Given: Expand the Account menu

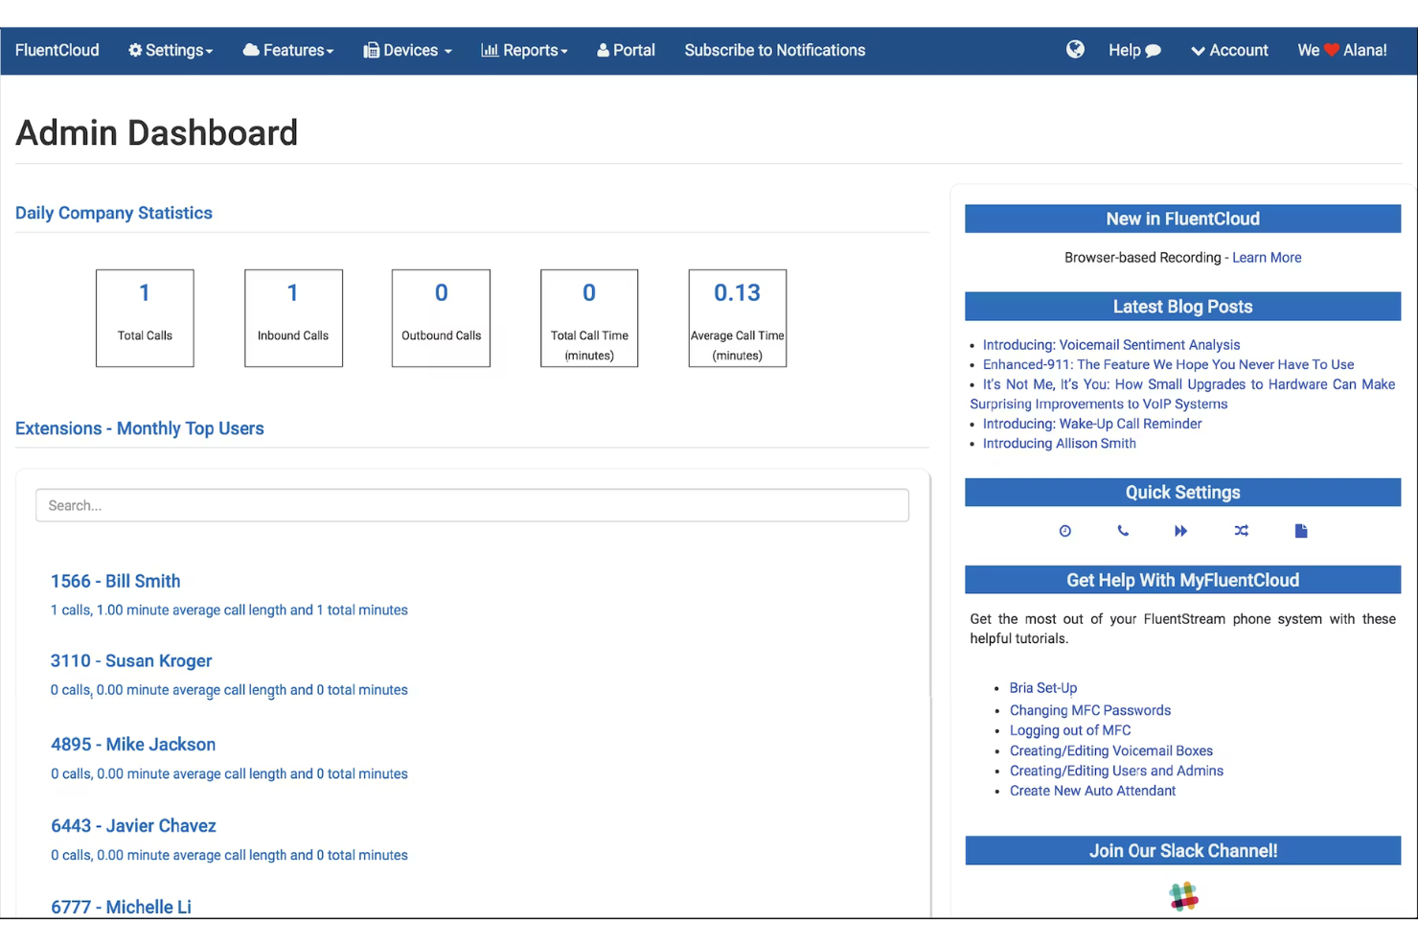Looking at the screenshot, I should point(1229,50).
